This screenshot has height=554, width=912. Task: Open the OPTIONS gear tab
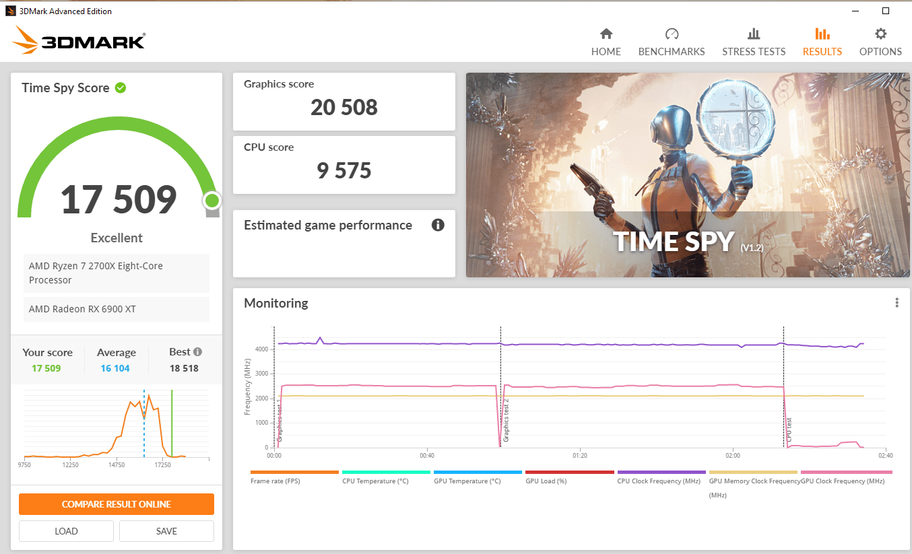880,42
